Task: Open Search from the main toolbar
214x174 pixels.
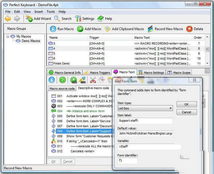Action: pos(63,19)
